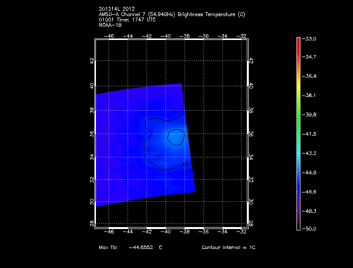Viewport: 353px width, 268px height.
Task: Click the -40 longitude label on bottom axis
Action: [x=166, y=232]
